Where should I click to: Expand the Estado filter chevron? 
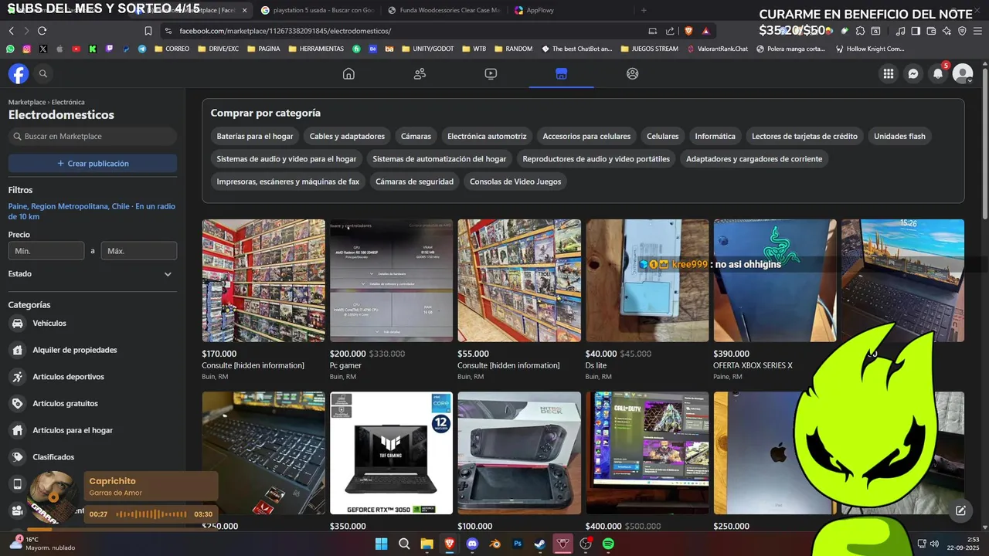[x=168, y=274]
